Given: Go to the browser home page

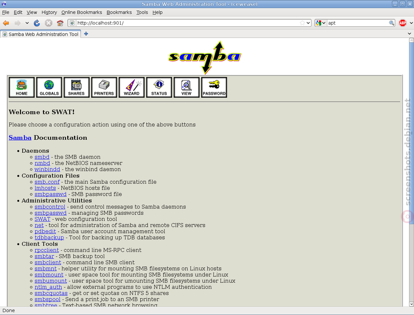Looking at the screenshot, I should tap(60, 23).
